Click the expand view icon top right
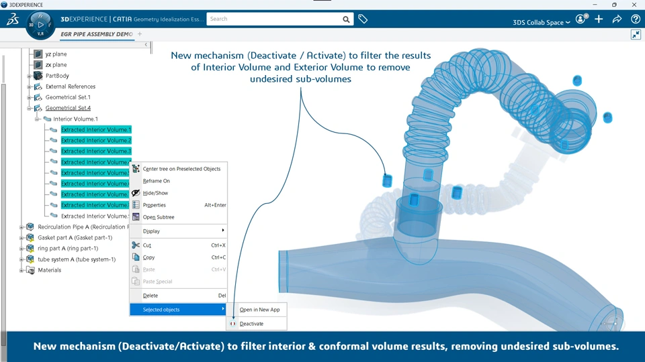This screenshot has height=362, width=645. pos(636,34)
